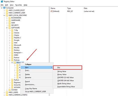Image resolution: width=118 pixels, height=96 pixels.
Task: Select the HKEY_CURRENT_CONFIG key
Action: pos(18,95)
